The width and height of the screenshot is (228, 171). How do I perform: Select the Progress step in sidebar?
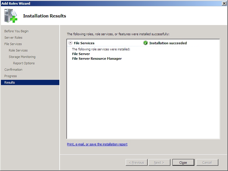click(11, 76)
